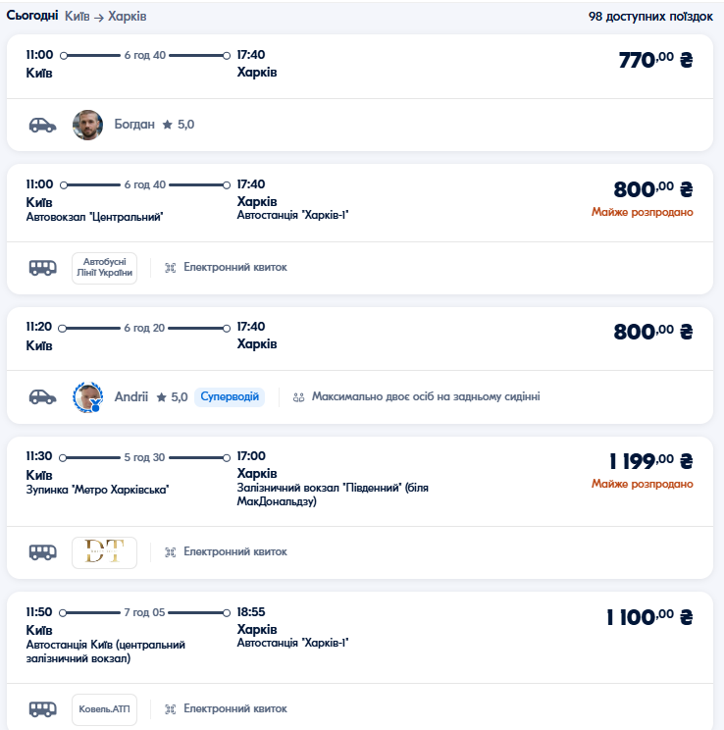Open the Ковель.АТП carrier logo
Viewport: 724px width, 730px height.
[x=104, y=707]
